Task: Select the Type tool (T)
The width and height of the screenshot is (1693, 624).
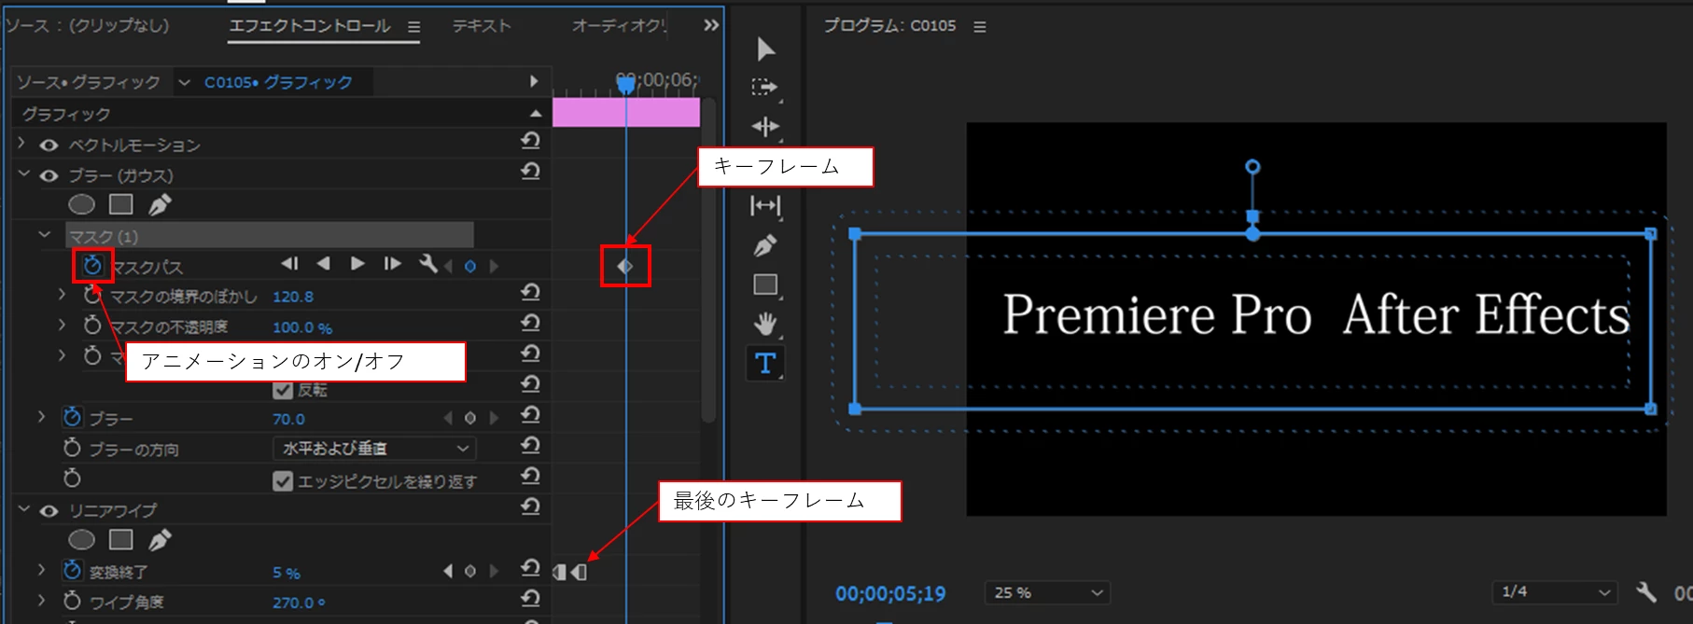Action: pos(765,363)
